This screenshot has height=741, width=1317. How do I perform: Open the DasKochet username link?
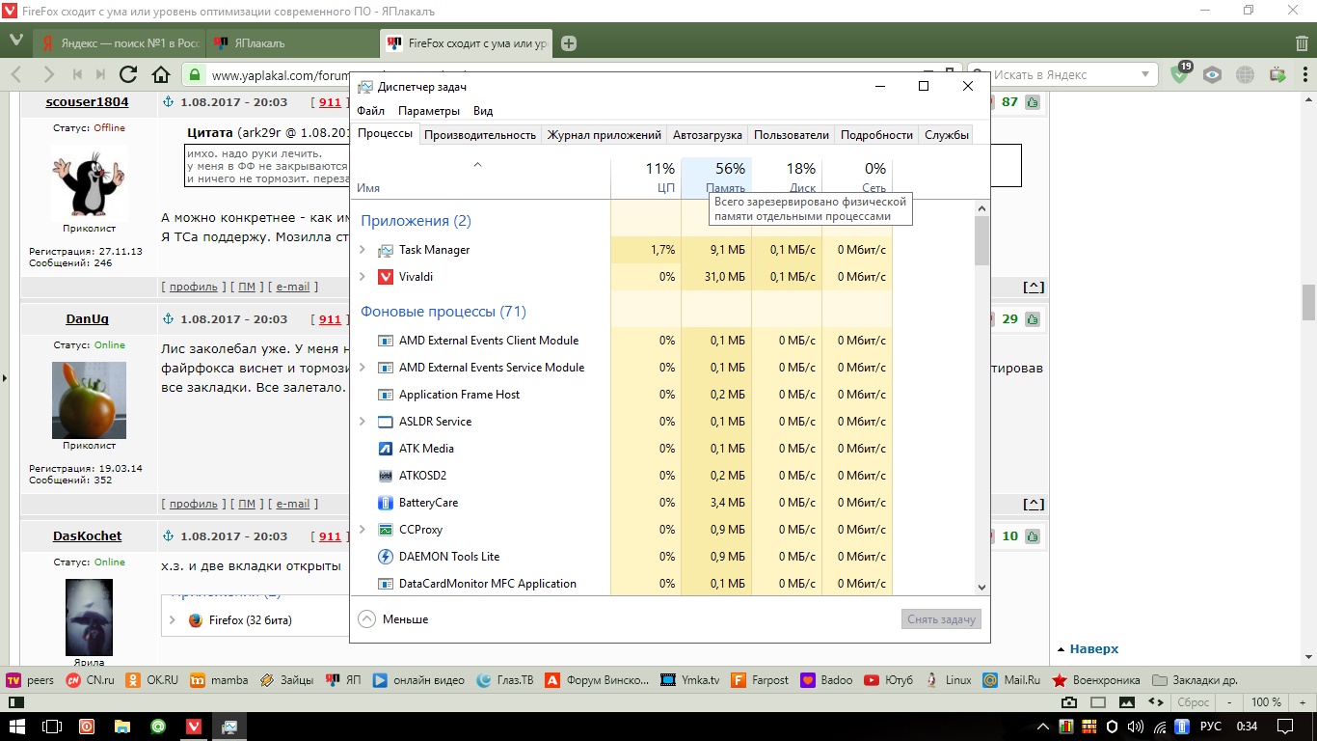[x=87, y=536]
